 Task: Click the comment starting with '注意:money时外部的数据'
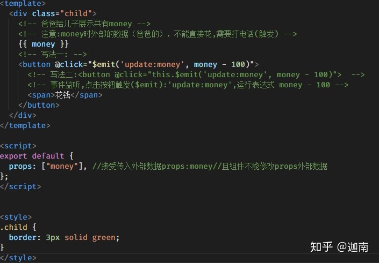158,34
